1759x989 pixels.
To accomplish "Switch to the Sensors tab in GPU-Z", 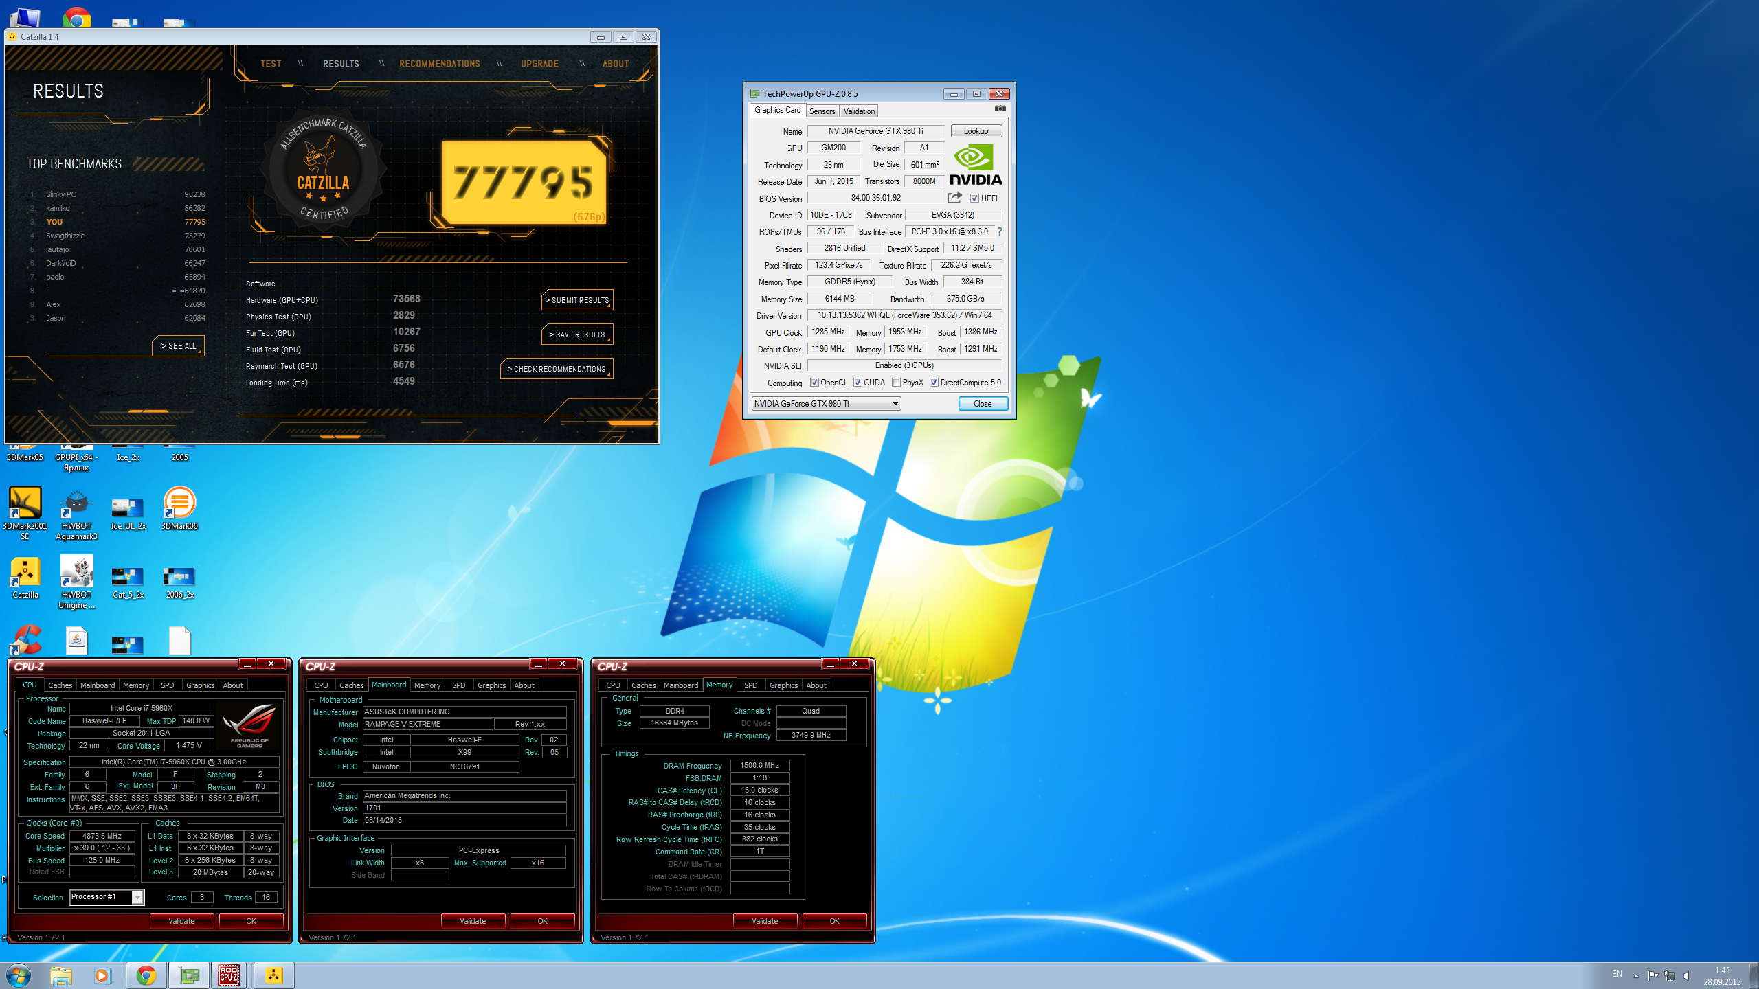I will tap(822, 111).
